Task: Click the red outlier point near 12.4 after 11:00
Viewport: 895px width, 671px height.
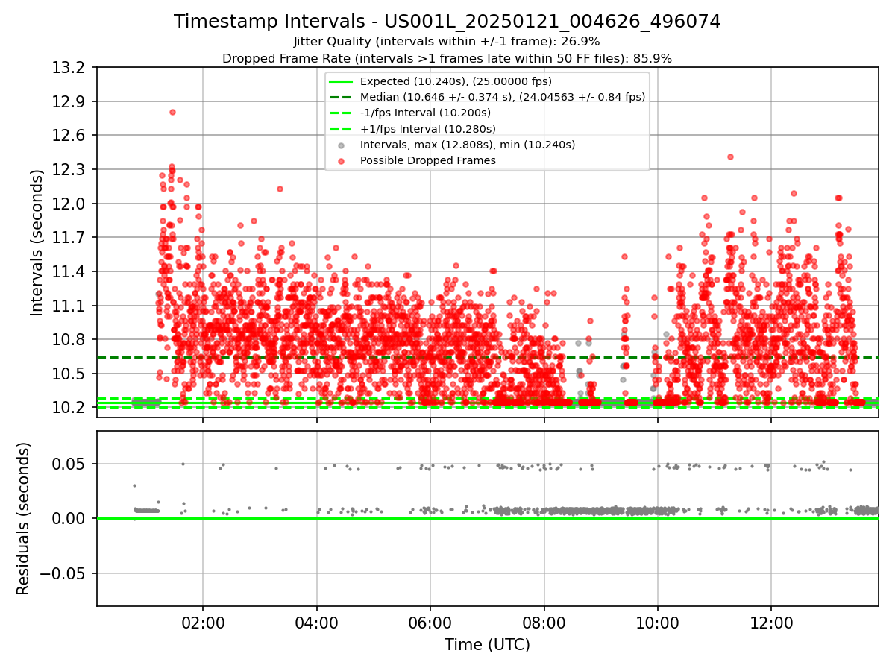Action: [x=730, y=157]
